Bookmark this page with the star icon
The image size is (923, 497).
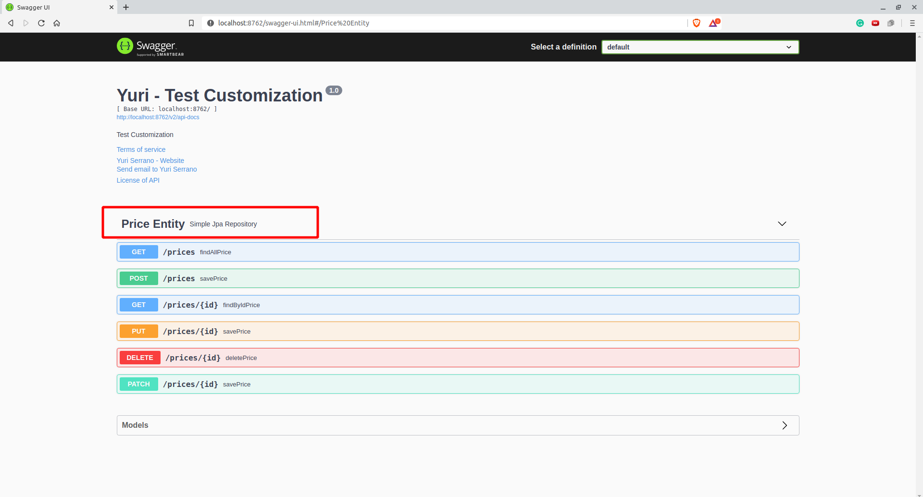coord(191,23)
